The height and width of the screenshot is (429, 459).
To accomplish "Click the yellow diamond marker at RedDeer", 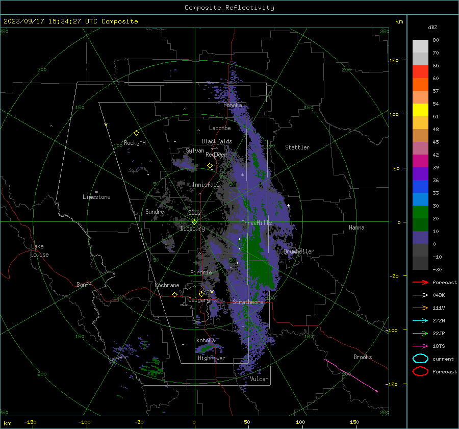I will click(210, 166).
